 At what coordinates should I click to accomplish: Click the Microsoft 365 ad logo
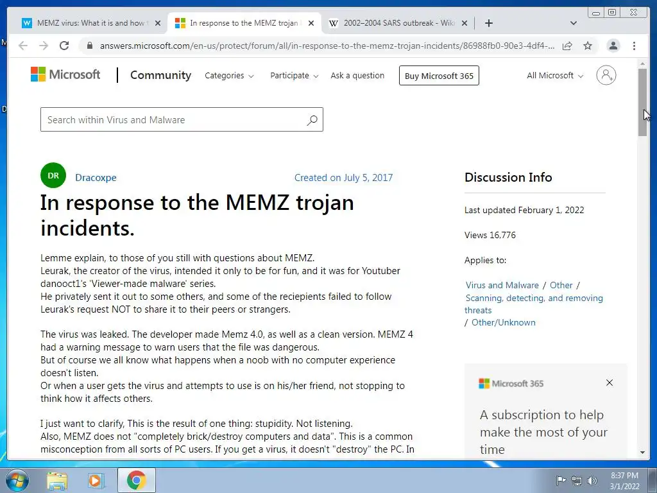[x=511, y=384]
